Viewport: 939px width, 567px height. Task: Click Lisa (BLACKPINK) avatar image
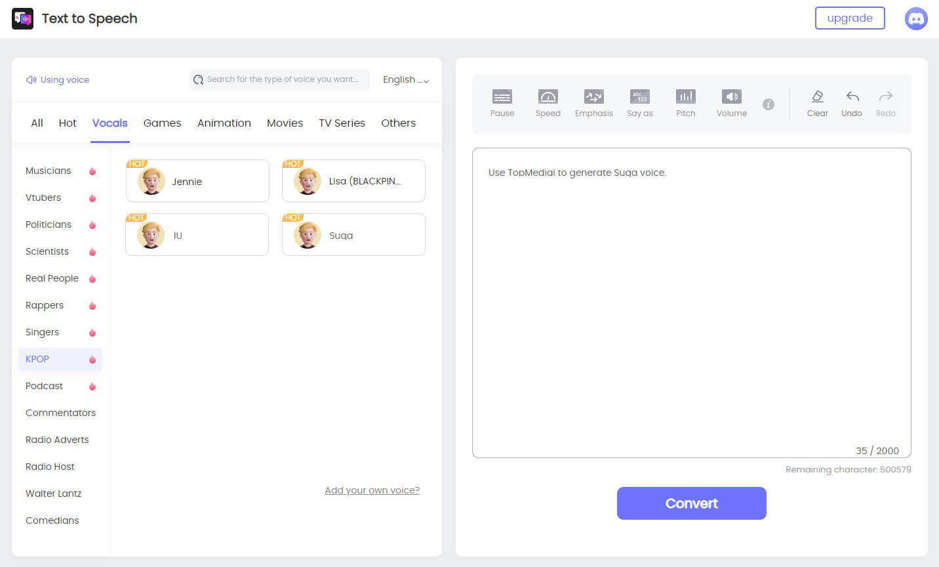coord(308,181)
